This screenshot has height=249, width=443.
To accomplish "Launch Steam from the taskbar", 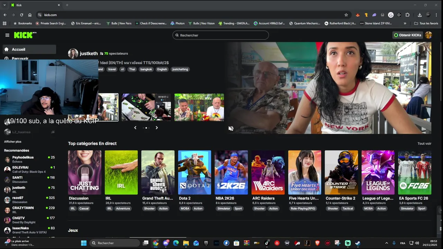I will 358,243.
